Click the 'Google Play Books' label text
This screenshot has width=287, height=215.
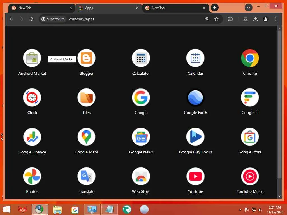pyautogui.click(x=195, y=152)
